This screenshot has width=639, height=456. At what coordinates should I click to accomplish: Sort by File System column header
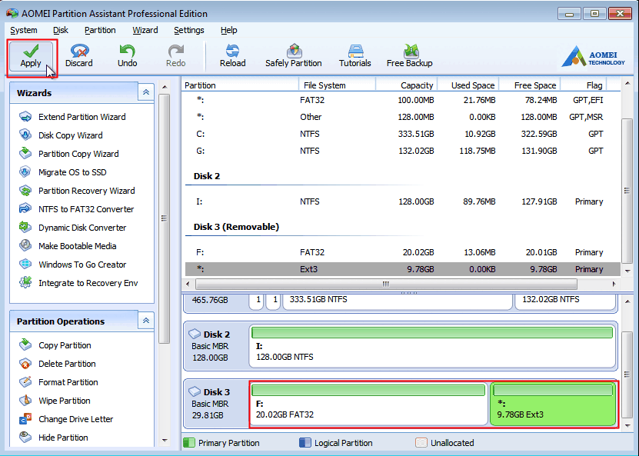point(337,85)
